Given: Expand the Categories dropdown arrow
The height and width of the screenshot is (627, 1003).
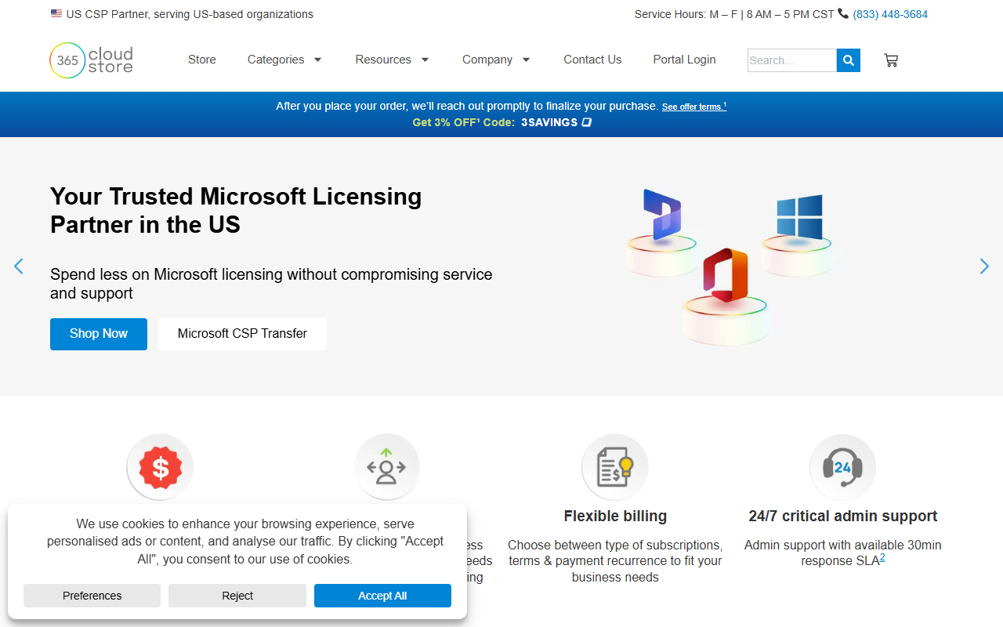Looking at the screenshot, I should (317, 60).
